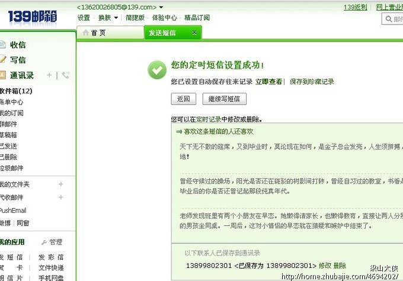Open 设置 in top menu
Viewport: 403px width, 281px height.
(84, 18)
